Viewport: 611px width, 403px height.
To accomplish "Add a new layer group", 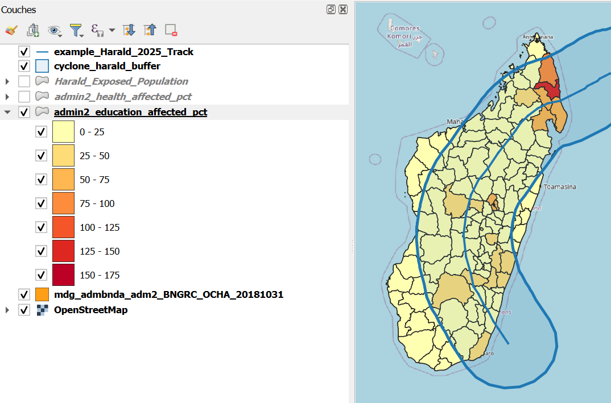I will click(x=32, y=30).
